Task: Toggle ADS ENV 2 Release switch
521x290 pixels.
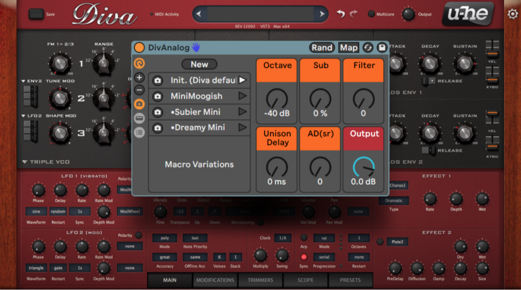Action: (x=429, y=150)
